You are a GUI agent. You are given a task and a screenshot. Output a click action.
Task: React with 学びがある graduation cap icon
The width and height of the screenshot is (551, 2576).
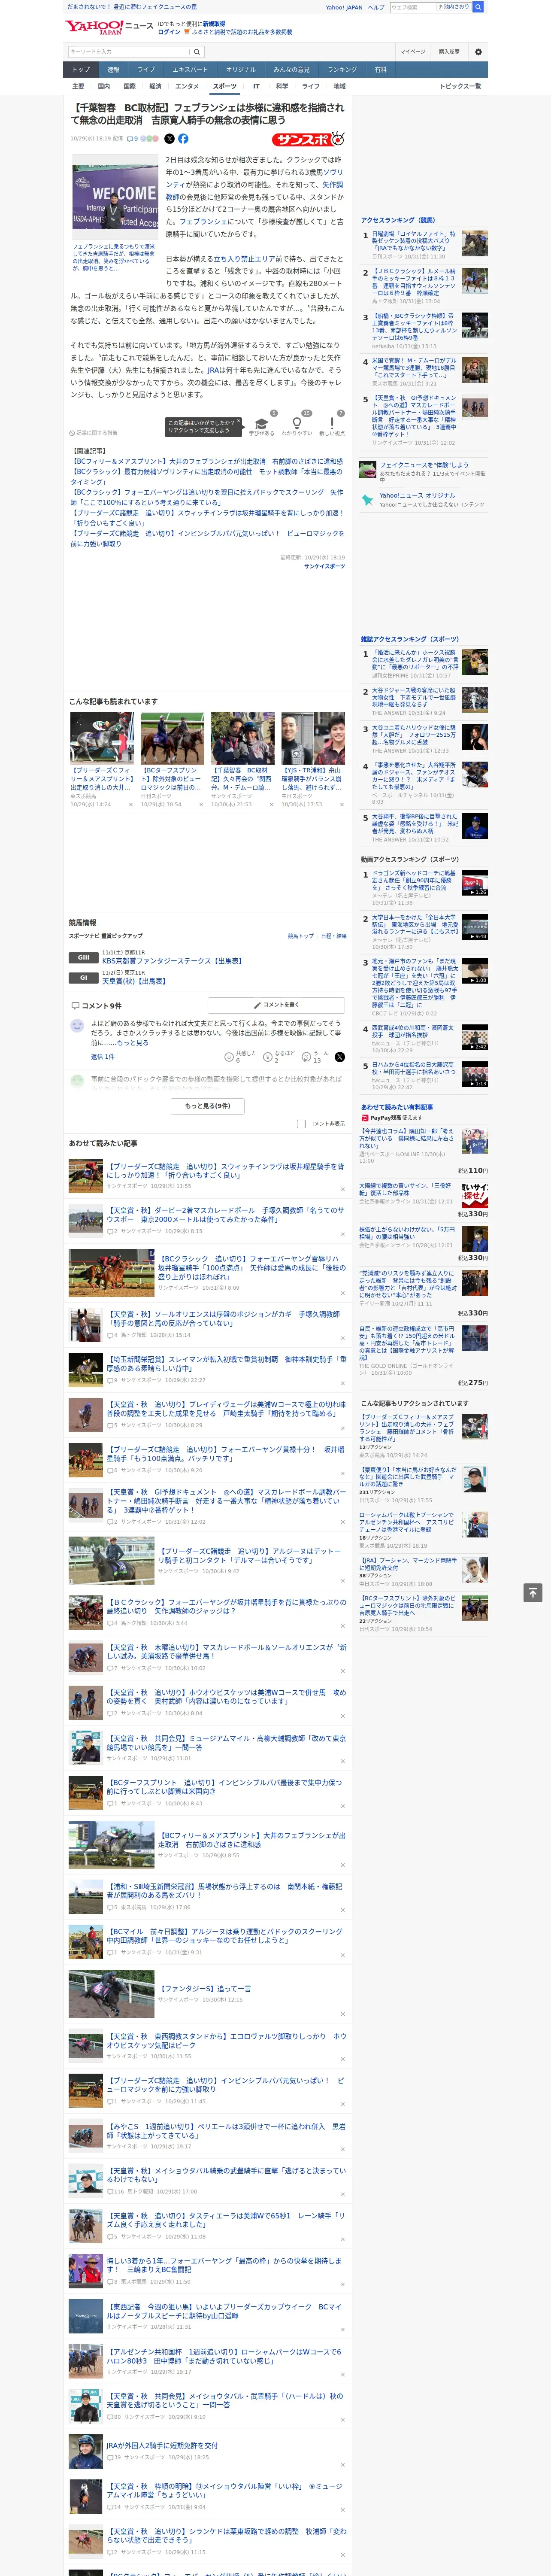coord(261,424)
